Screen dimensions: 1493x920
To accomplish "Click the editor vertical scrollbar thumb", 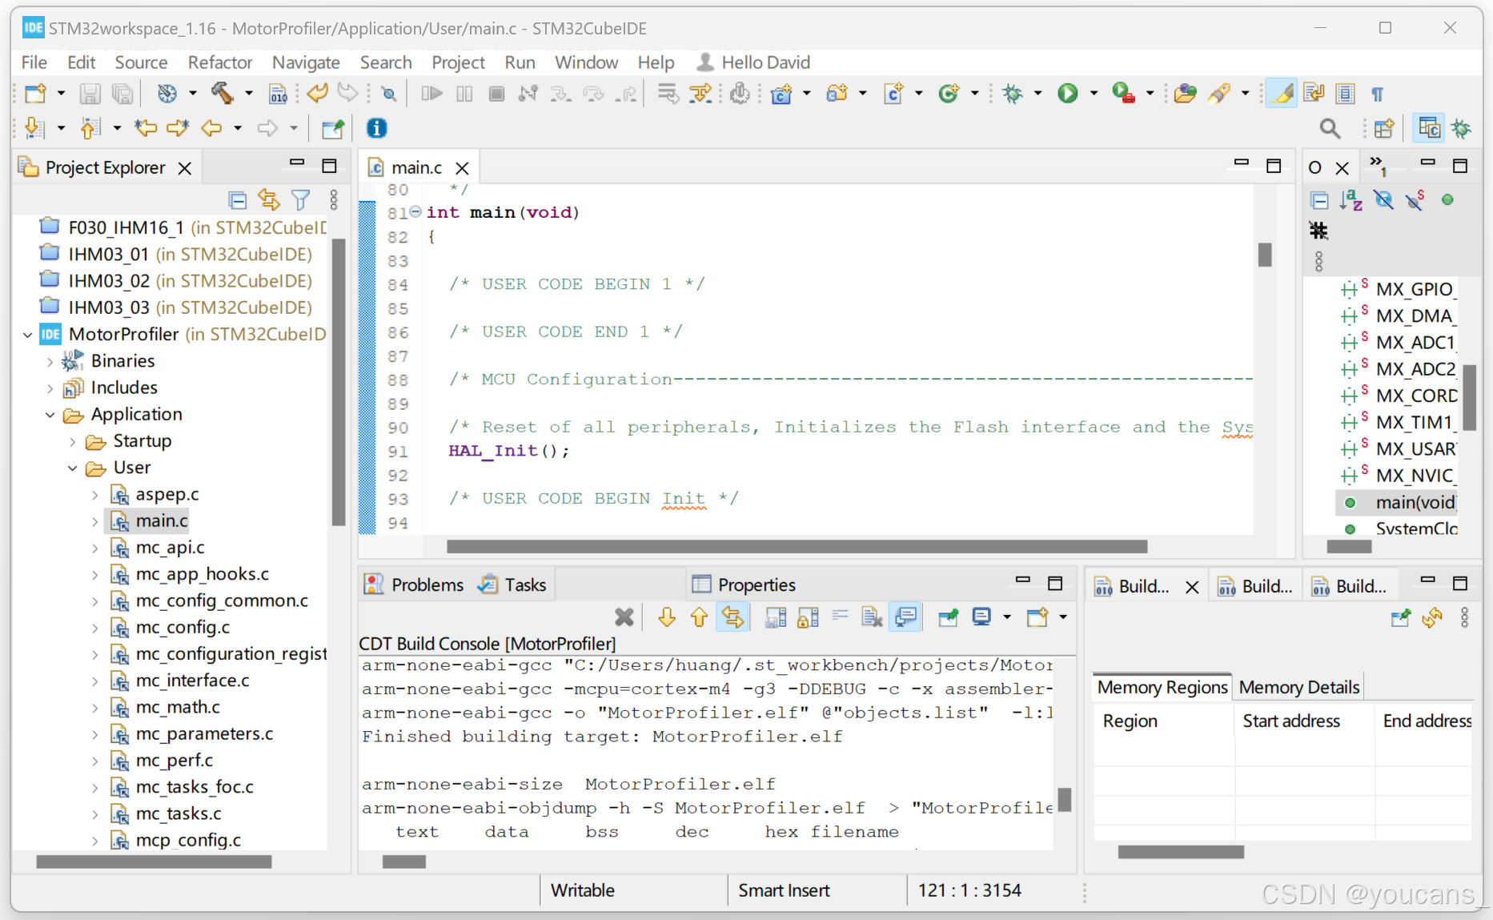I will pyautogui.click(x=1265, y=255).
